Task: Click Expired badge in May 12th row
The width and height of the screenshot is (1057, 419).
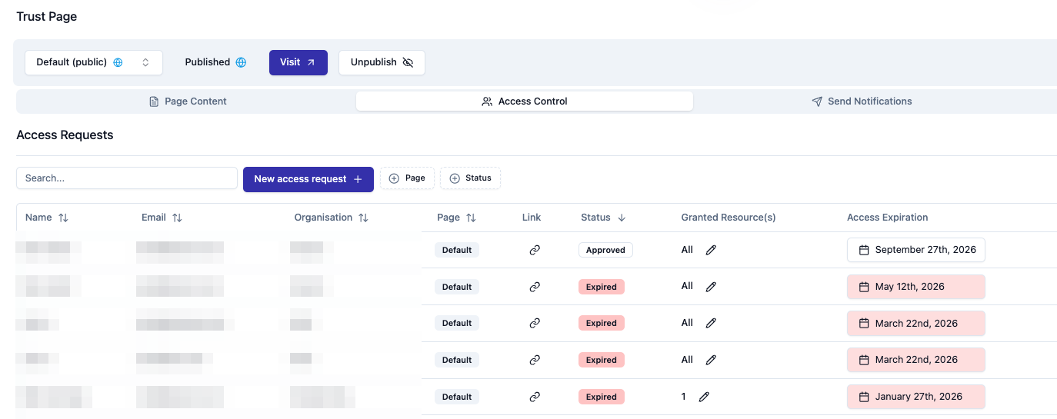Action: tap(602, 287)
